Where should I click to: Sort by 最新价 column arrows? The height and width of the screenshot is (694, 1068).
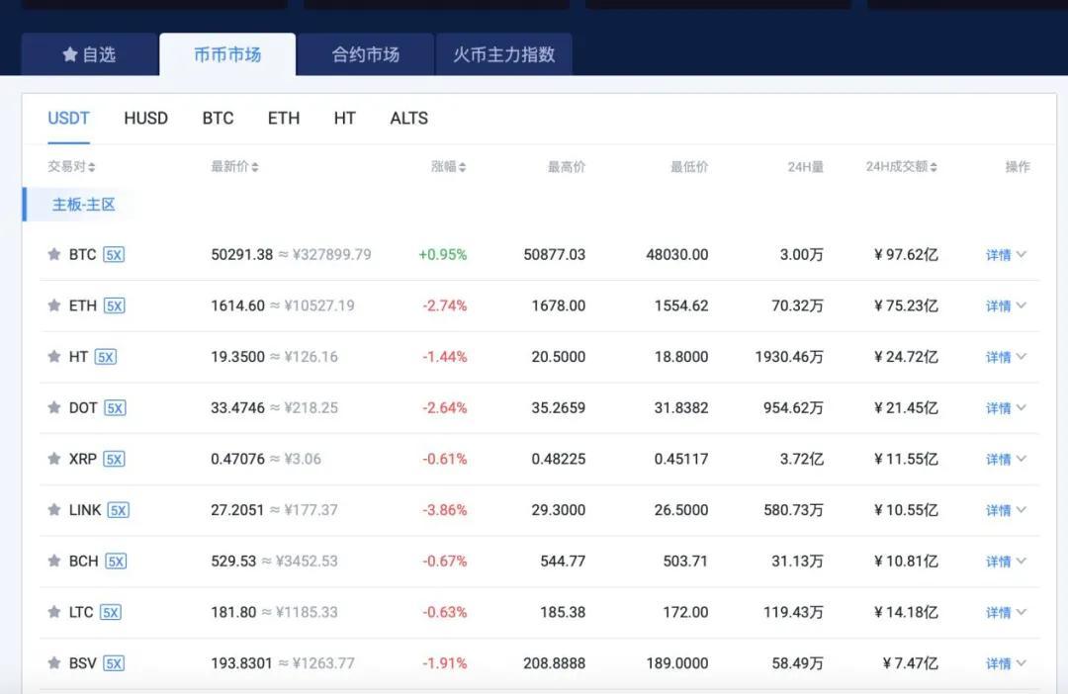[x=255, y=167]
